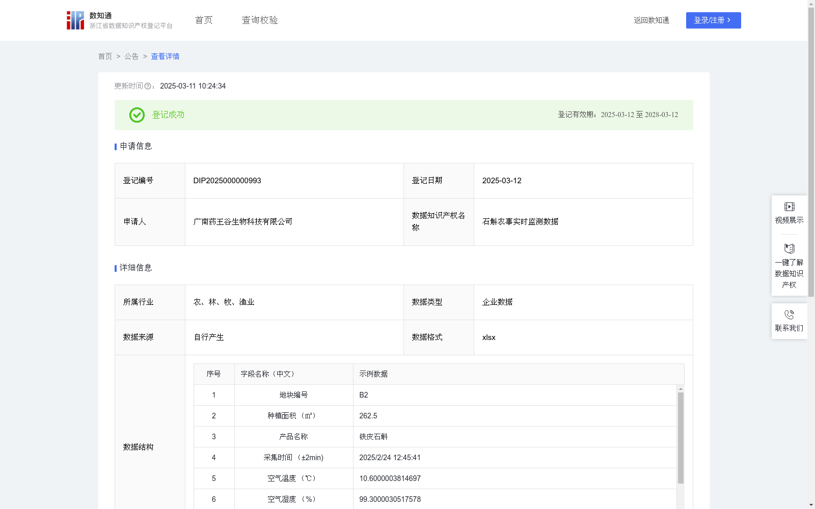
Task: Click the name 石斛农事实时监测数据
Action: (520, 222)
